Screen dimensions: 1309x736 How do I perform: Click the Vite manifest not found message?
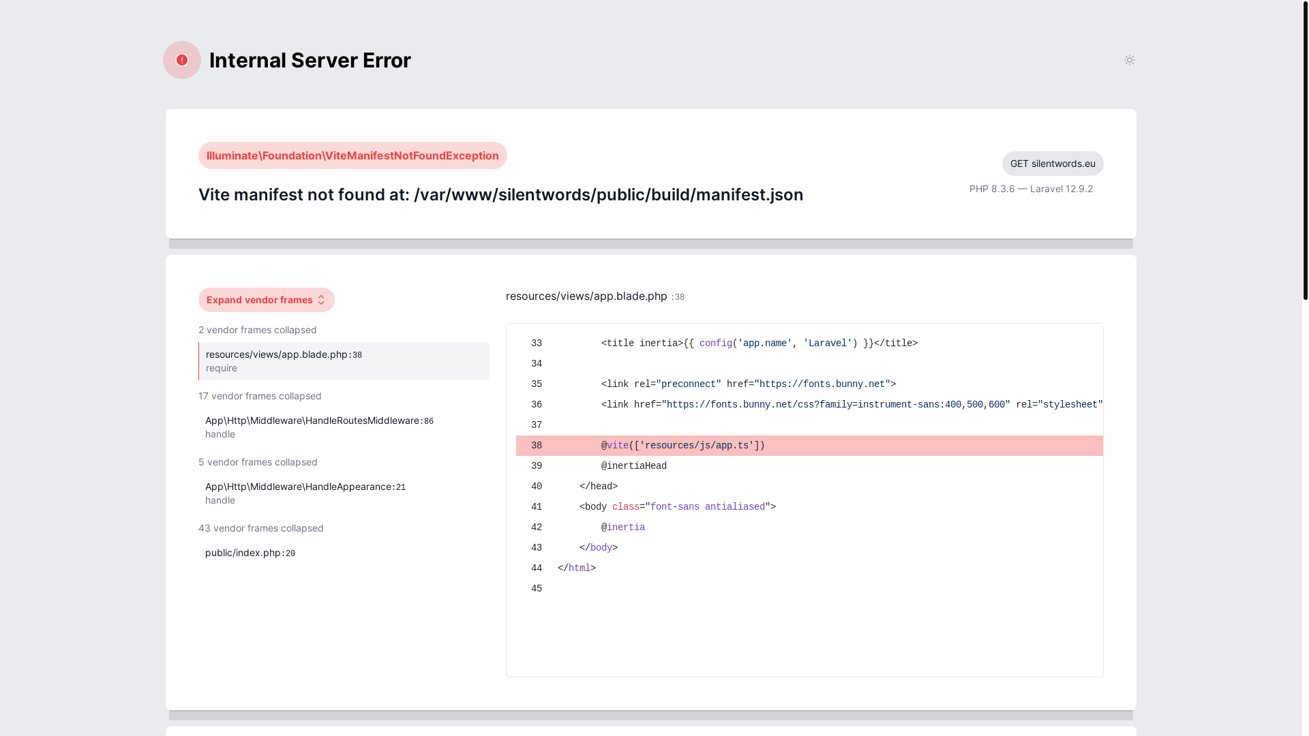(x=501, y=194)
